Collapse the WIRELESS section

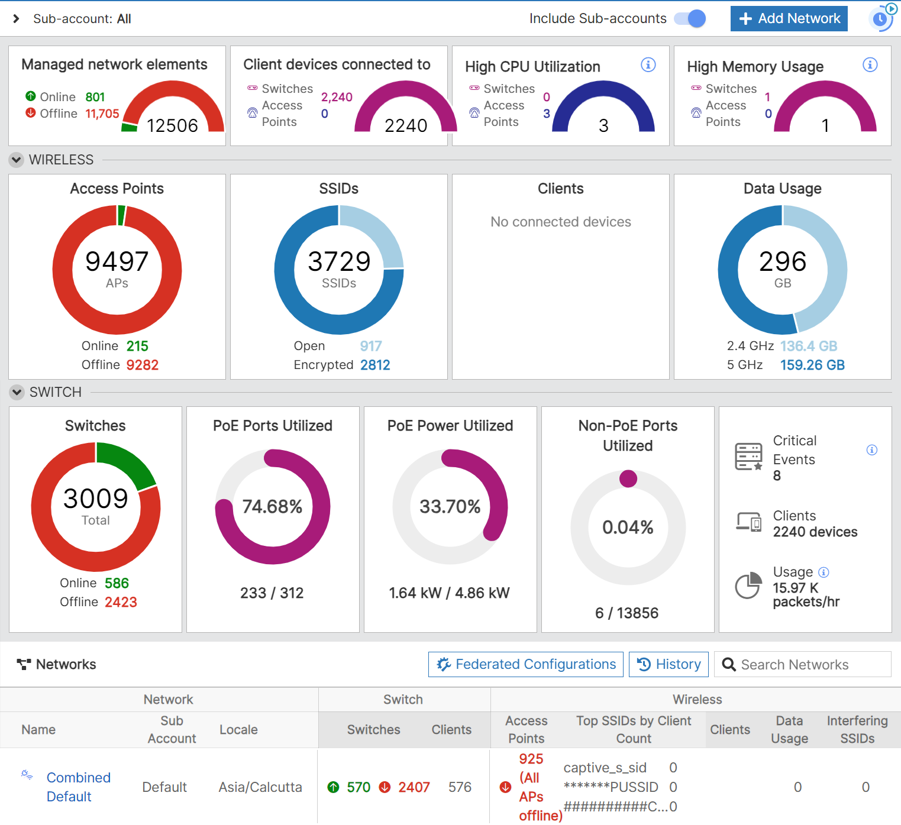point(16,160)
